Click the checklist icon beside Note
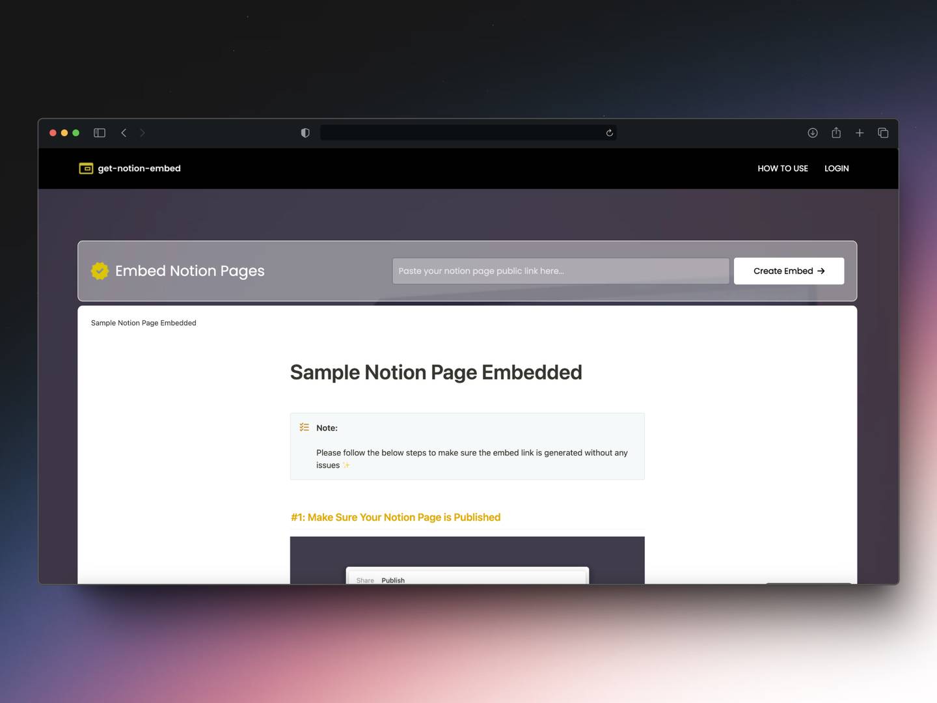Viewport: 937px width, 703px height. pos(304,428)
